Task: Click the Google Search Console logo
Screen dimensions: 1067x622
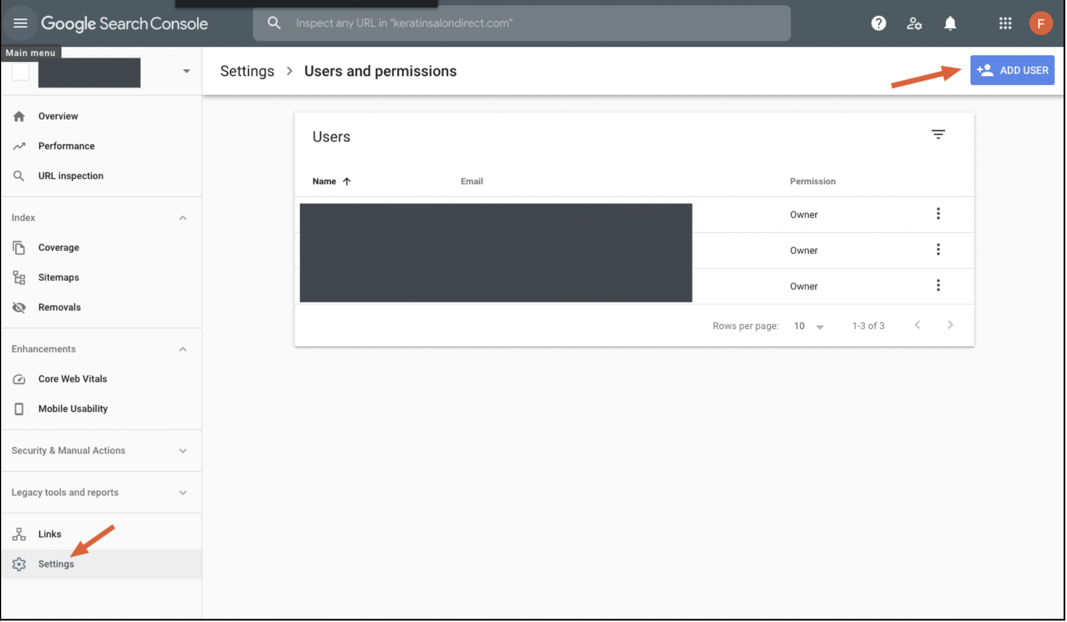Action: pos(124,23)
